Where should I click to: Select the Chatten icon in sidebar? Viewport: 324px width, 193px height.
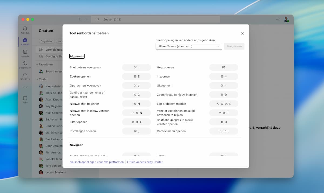coord(25,40)
